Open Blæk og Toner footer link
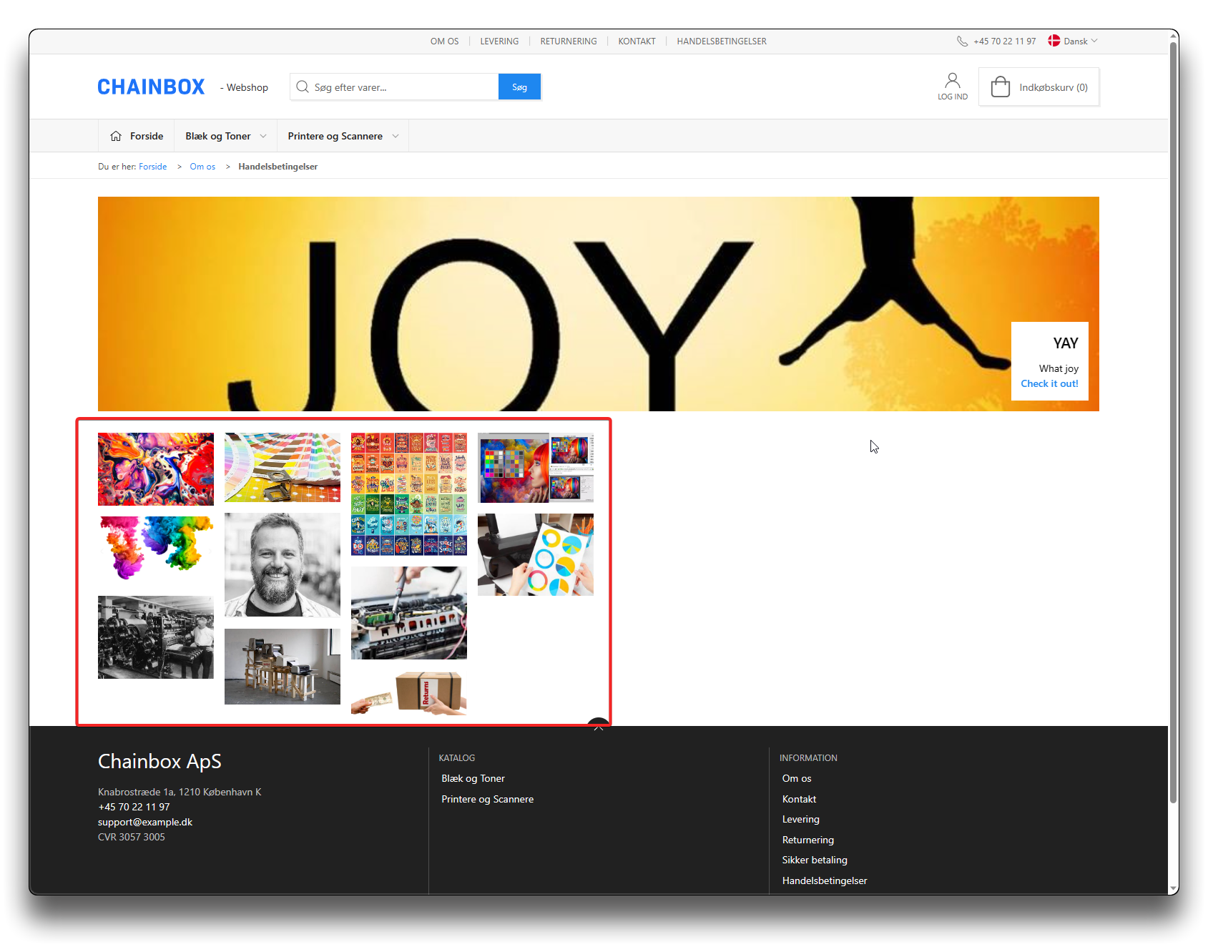The width and height of the screenshot is (1208, 947). pos(473,778)
